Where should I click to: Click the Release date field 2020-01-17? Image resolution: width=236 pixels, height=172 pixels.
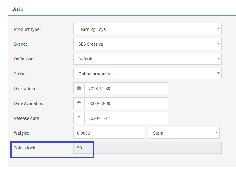(126, 118)
